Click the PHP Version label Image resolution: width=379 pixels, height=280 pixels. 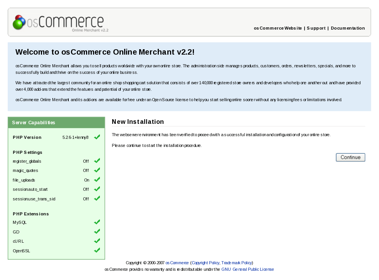click(x=27, y=137)
